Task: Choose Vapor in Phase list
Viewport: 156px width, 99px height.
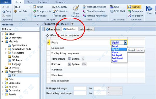Action: pyautogui.click(x=119, y=52)
